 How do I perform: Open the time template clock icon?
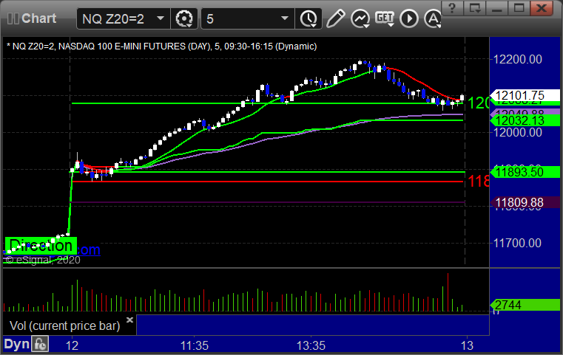(x=309, y=18)
